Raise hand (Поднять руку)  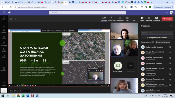click(x=112, y=19)
